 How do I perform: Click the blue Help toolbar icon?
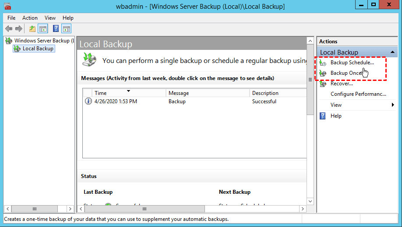pos(56,28)
